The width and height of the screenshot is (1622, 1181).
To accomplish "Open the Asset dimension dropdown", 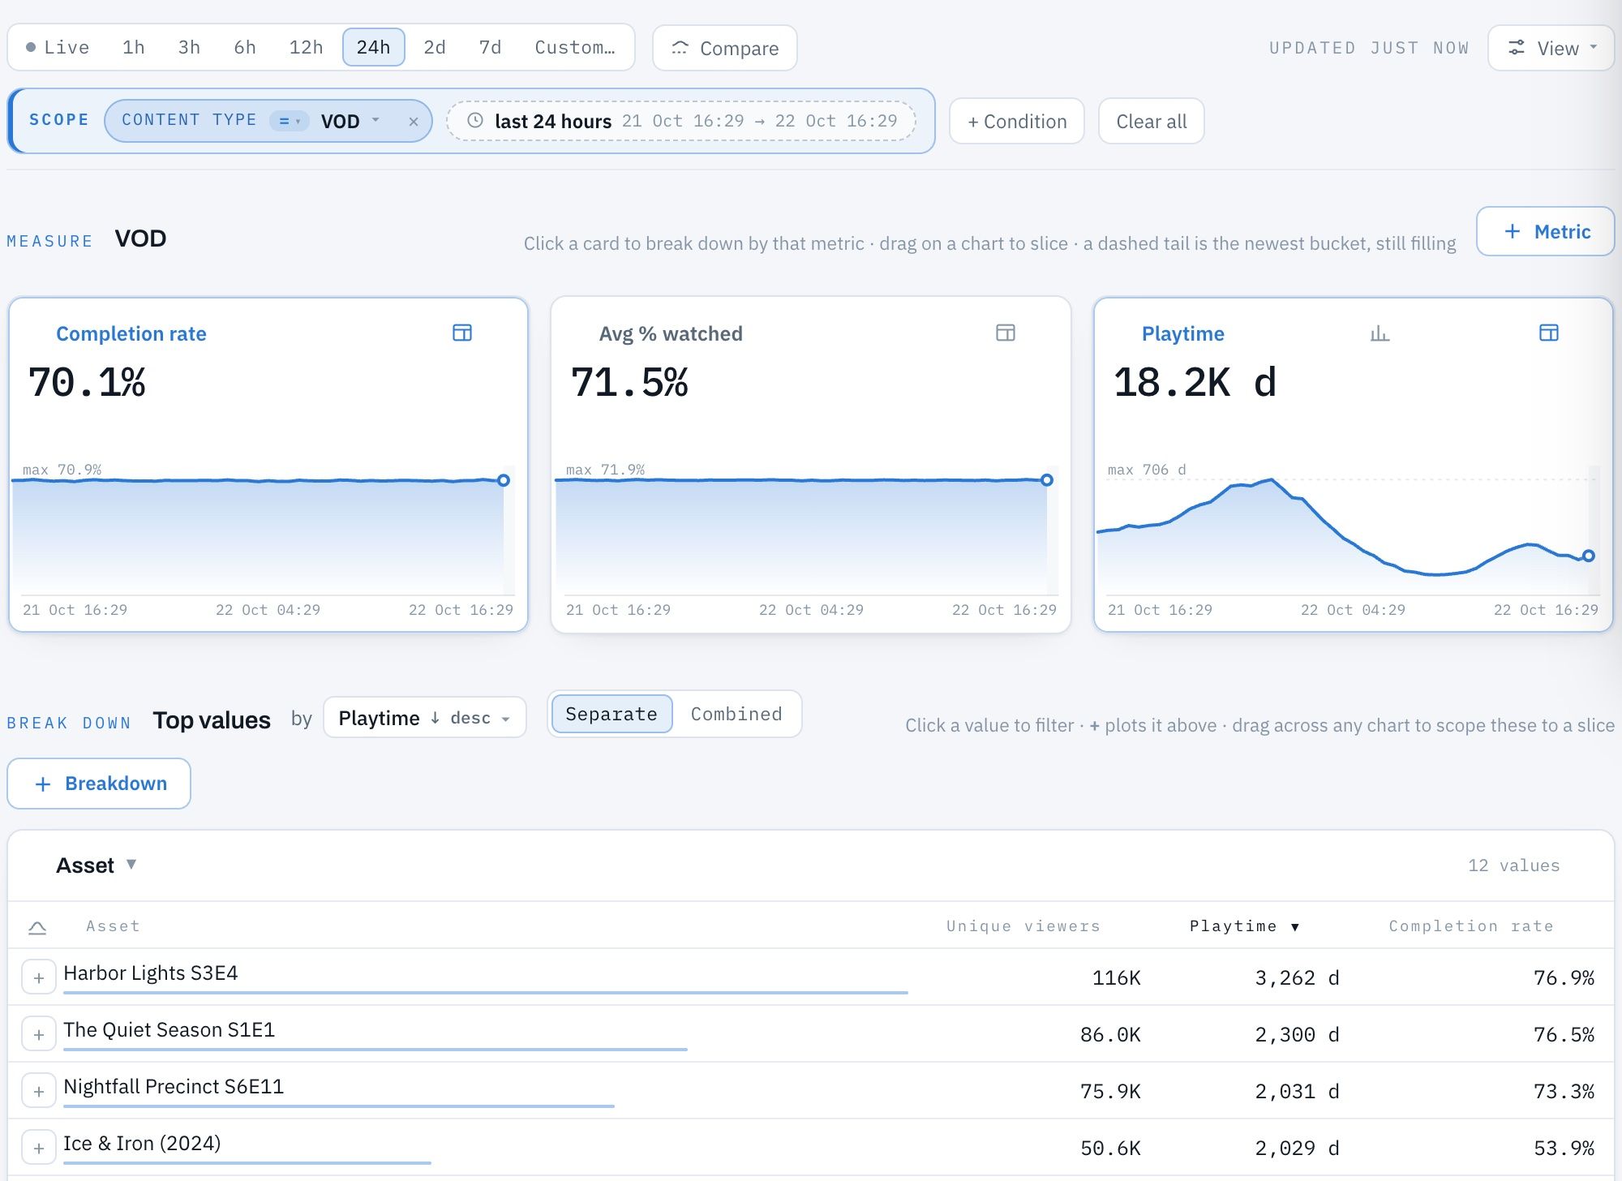I will (96, 865).
